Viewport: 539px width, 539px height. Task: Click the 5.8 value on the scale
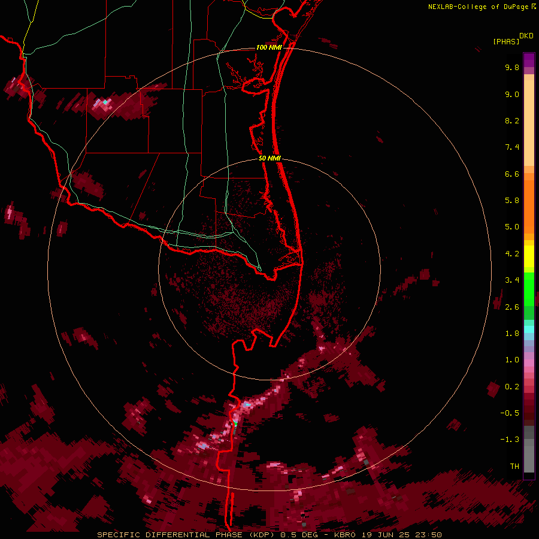pos(512,201)
